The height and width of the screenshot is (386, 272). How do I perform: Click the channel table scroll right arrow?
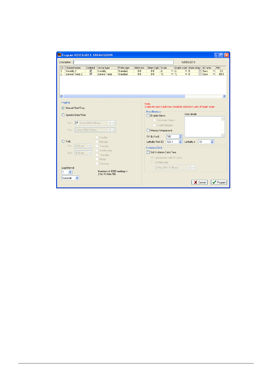[224, 96]
